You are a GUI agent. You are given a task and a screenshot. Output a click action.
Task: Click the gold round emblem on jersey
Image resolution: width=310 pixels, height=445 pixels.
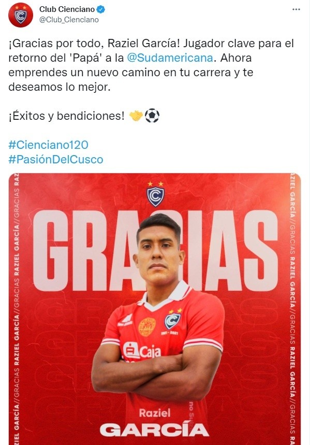point(147,327)
